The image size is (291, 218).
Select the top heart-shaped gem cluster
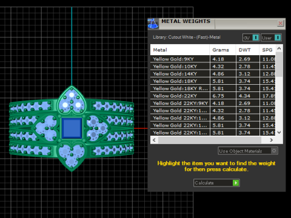72,100
